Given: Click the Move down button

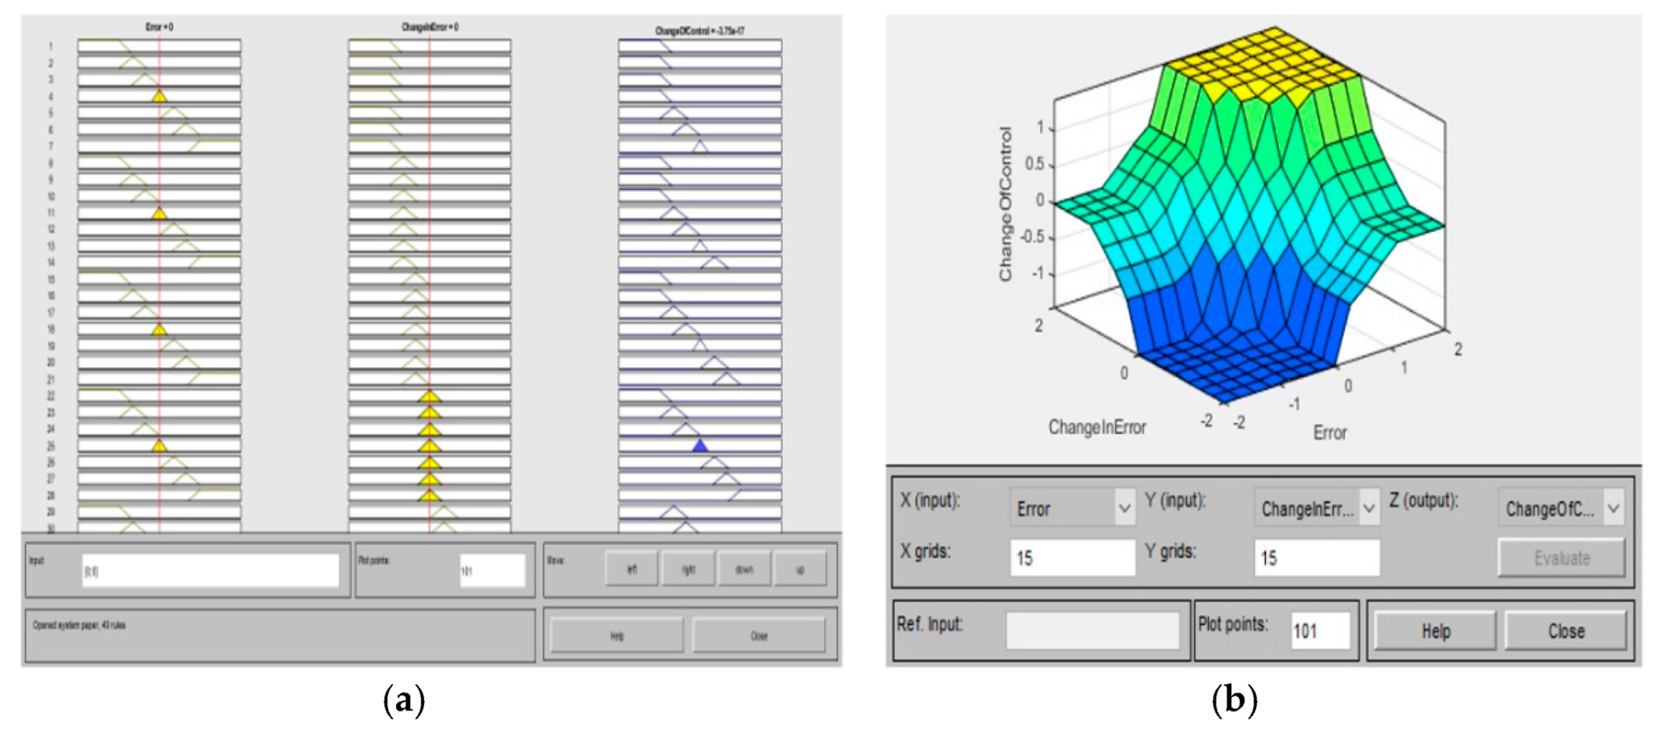Looking at the screenshot, I should tap(743, 569).
